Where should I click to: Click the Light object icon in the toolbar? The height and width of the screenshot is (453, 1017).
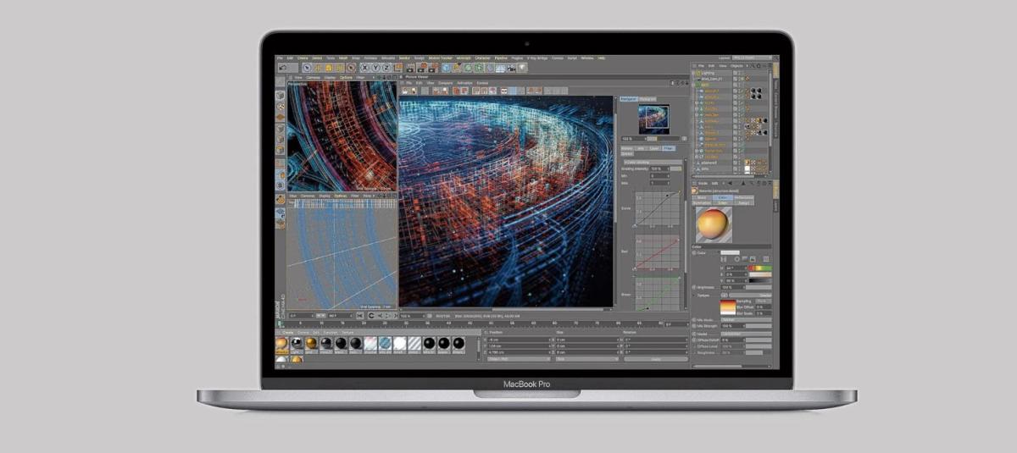pos(521,68)
